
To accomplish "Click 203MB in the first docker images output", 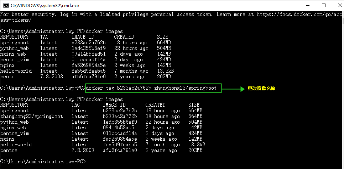I will pos(164,77).
